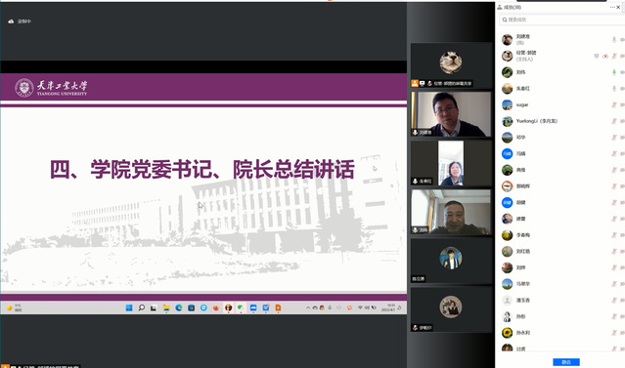Click the members icon in panel header
Screen dimensions: 625x368
click(500, 7)
